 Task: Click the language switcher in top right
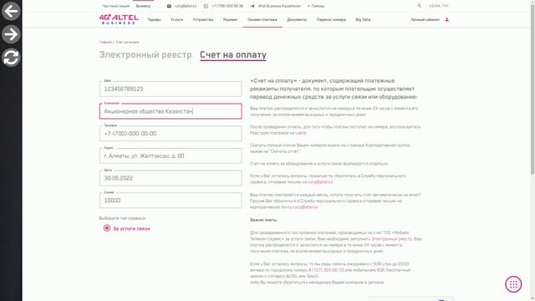coord(439,6)
